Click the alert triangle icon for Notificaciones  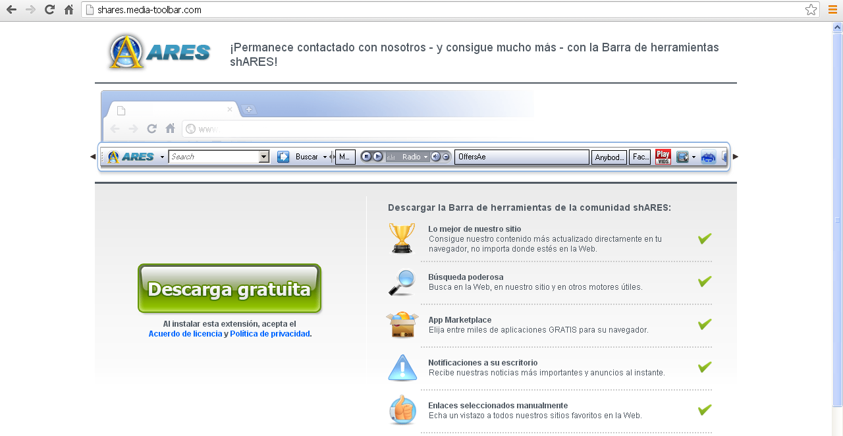(x=402, y=368)
